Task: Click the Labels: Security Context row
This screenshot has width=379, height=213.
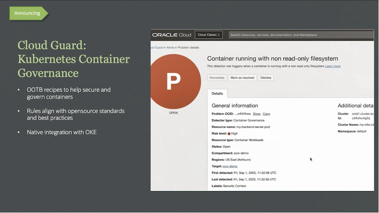Action: [x=229, y=186]
